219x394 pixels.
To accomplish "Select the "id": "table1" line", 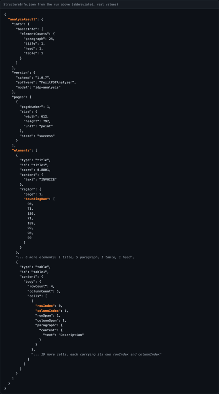I will 34,272.
